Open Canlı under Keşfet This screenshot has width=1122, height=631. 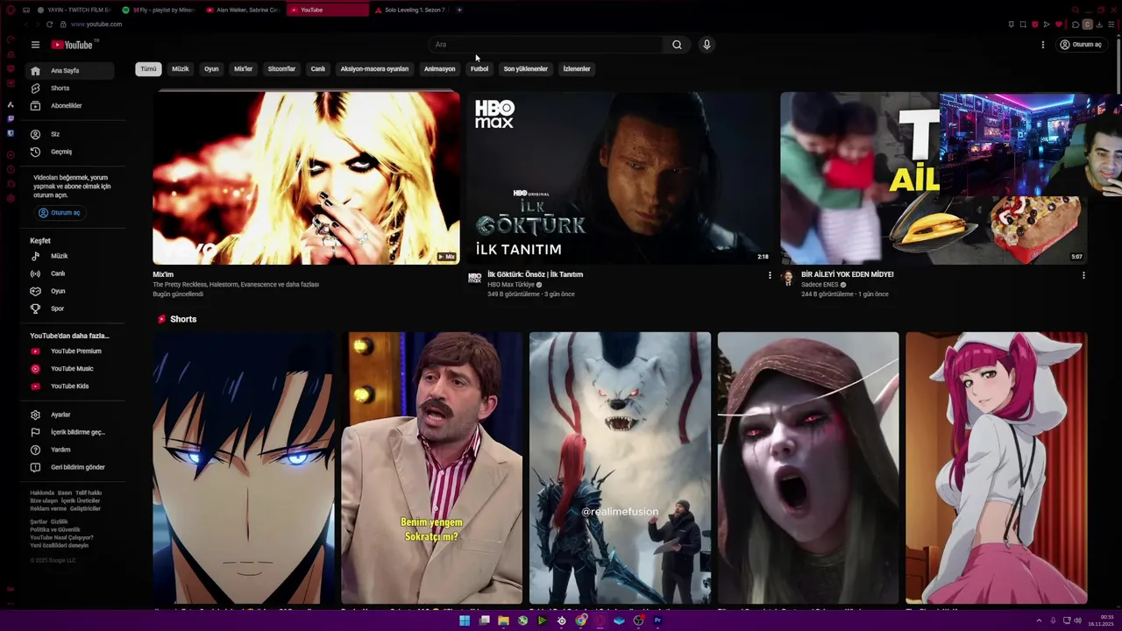pos(71,273)
